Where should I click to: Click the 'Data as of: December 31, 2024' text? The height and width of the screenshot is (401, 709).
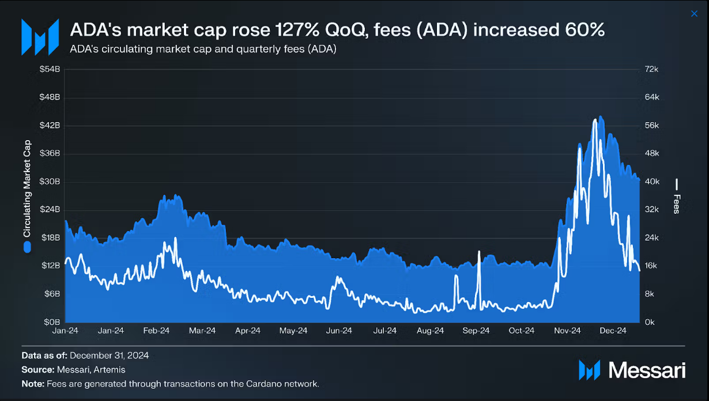point(85,355)
